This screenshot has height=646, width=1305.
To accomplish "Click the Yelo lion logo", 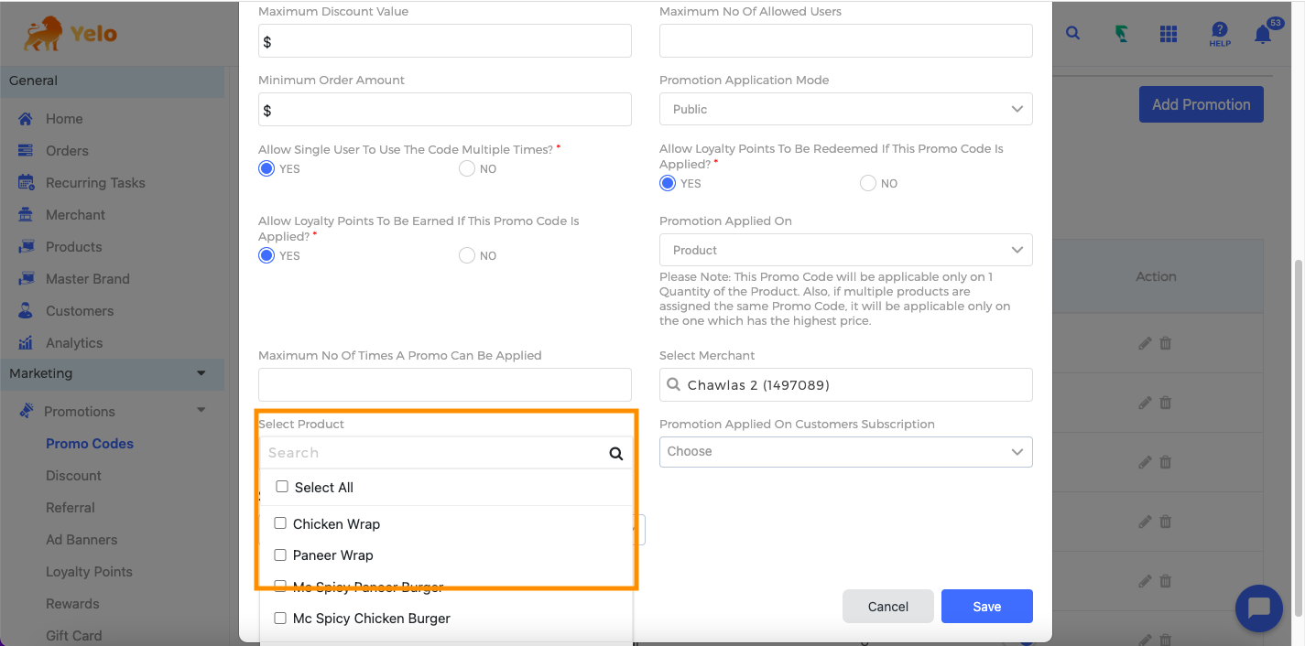I will click(x=71, y=35).
